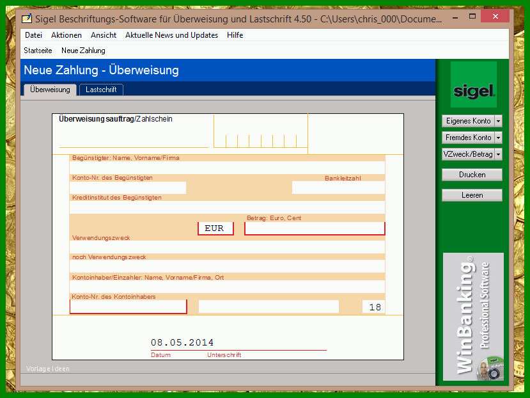Click the app icon in title bar
Image resolution: width=530 pixels, height=398 pixels.
coord(27,19)
